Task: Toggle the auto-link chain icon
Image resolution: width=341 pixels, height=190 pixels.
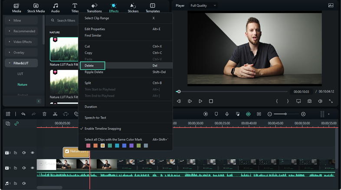Action: coord(16,123)
